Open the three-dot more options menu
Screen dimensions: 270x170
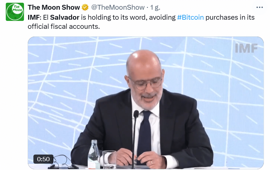point(259,7)
